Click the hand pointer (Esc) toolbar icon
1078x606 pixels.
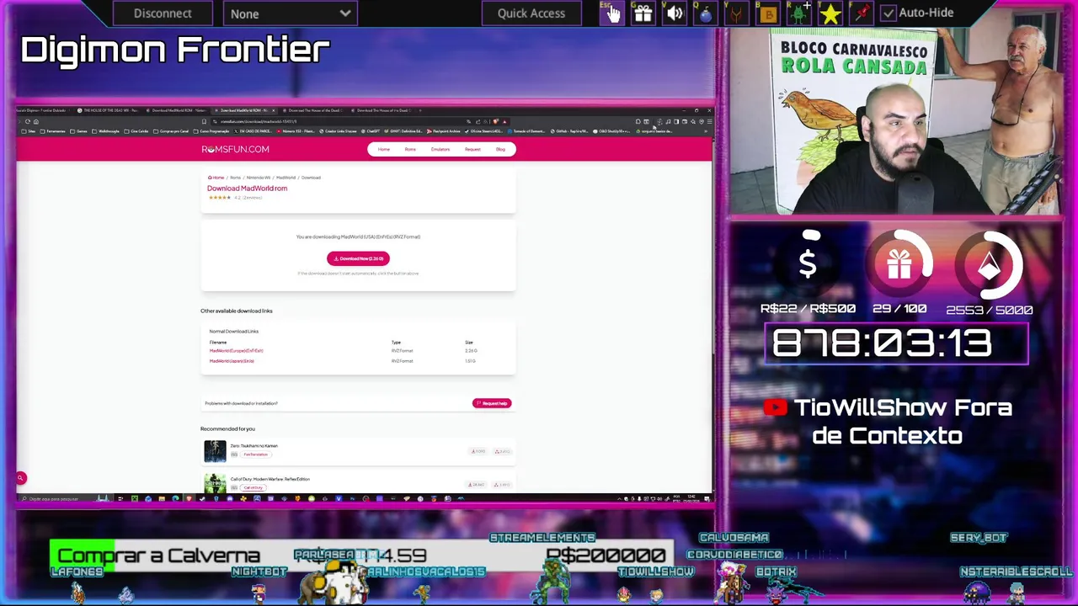click(x=611, y=13)
